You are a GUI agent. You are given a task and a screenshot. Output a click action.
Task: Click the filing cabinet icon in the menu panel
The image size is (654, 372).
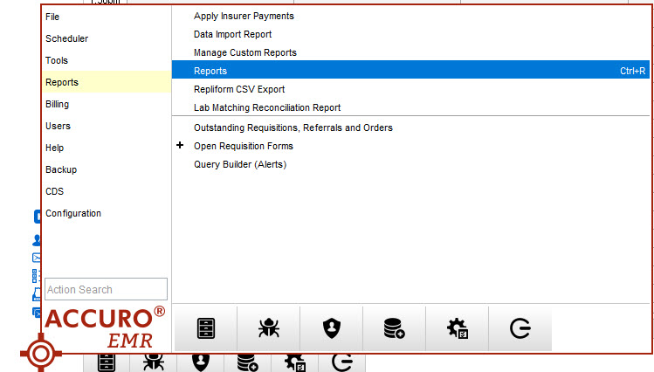(206, 328)
